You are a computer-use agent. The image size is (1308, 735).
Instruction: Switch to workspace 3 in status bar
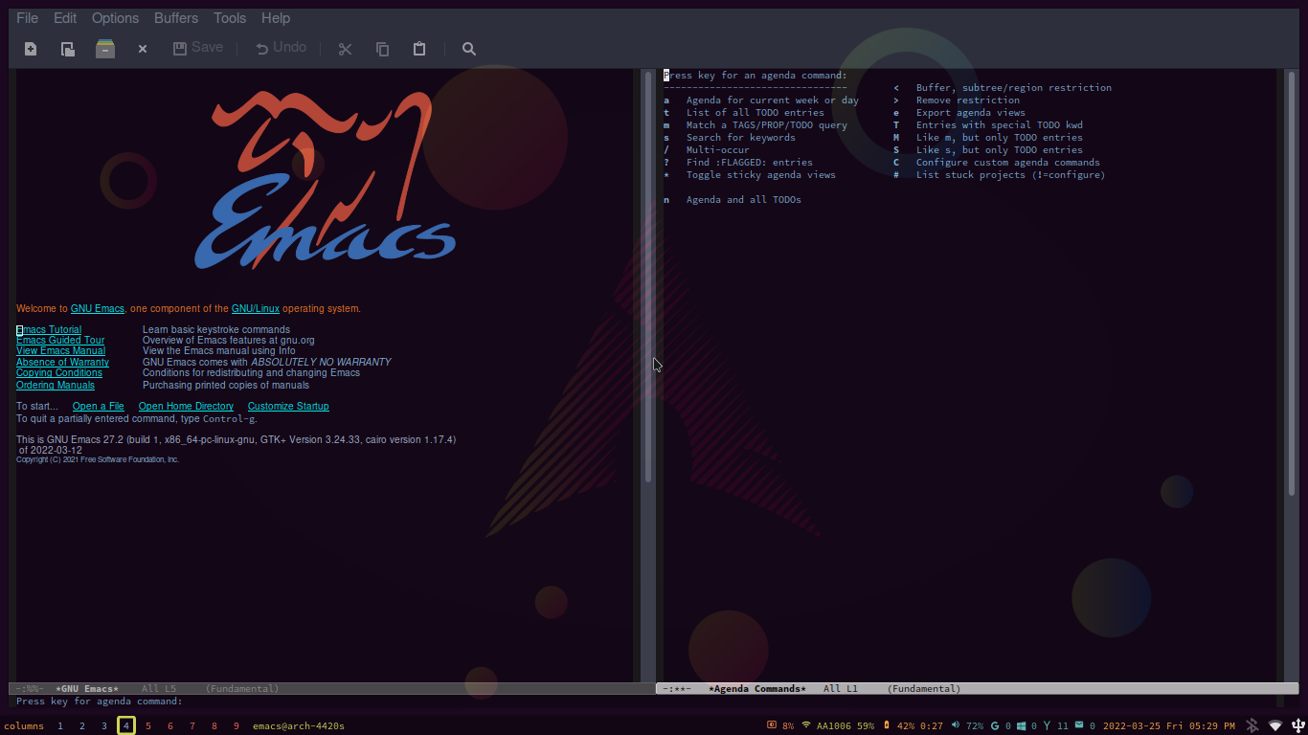pos(104,726)
